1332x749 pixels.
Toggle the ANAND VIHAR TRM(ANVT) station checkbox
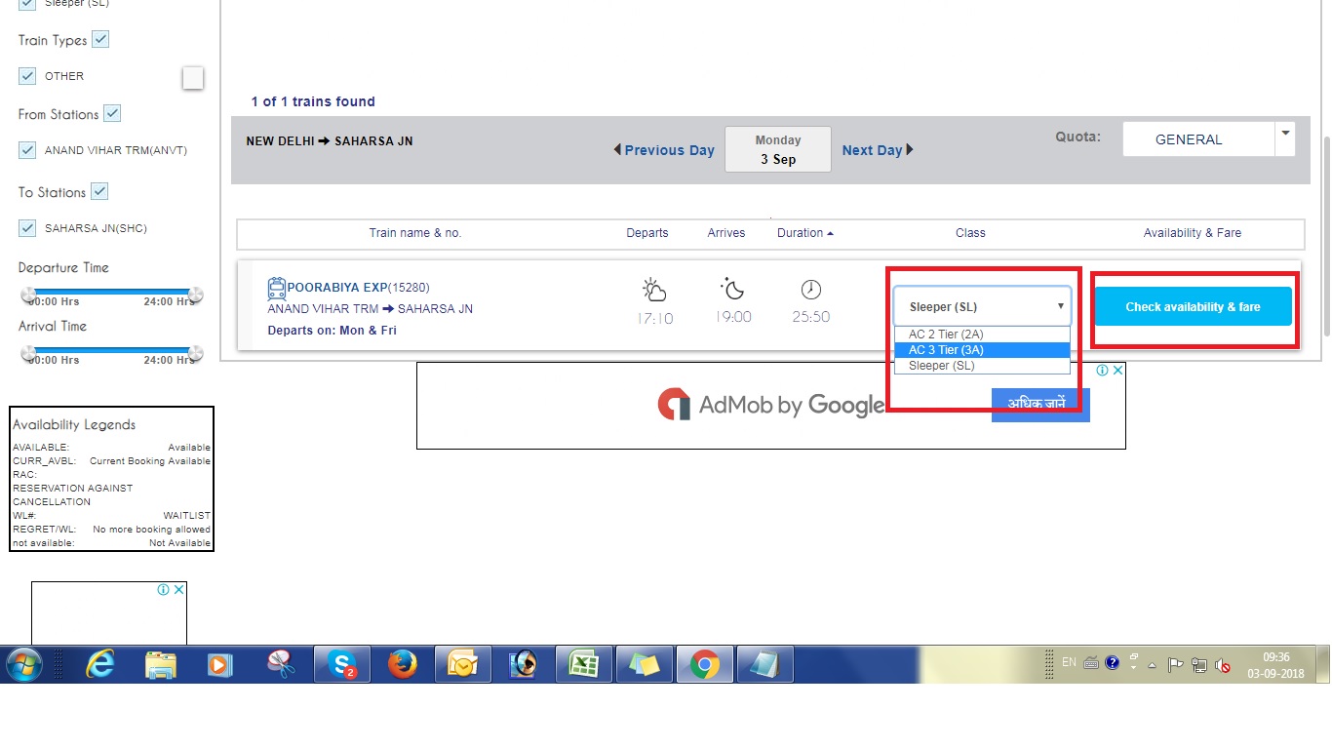(x=27, y=150)
